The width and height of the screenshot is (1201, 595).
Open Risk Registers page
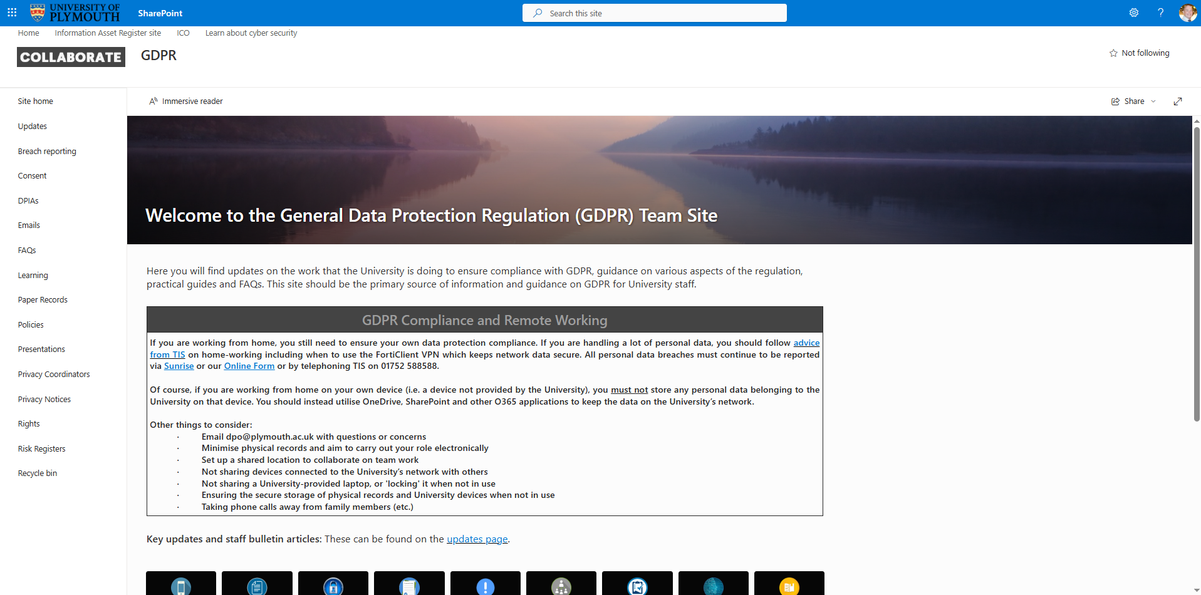42,449
